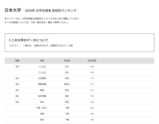Viewport: 159px width, 124px height.
Task: Select the 栄北 school name
Action: pyautogui.click(x=42, y=102)
